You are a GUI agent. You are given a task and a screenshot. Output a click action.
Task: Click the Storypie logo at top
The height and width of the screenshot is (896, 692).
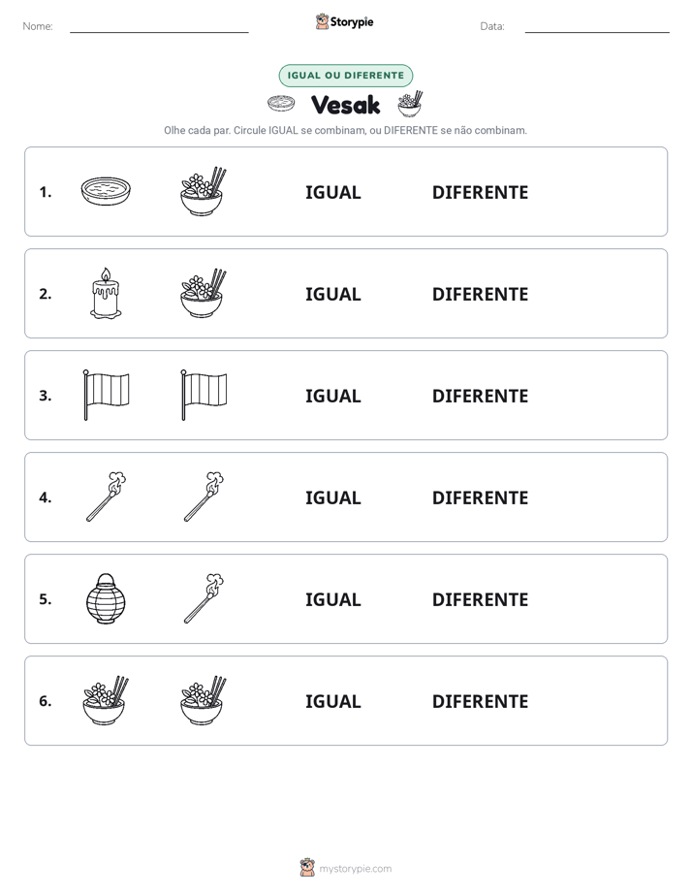(x=344, y=21)
